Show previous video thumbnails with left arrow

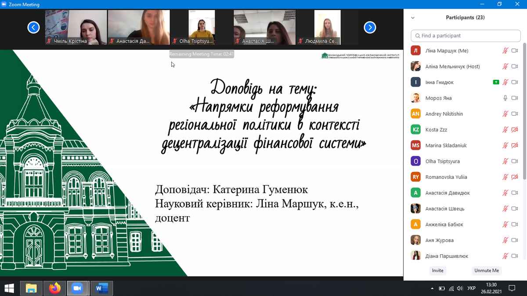tap(33, 28)
